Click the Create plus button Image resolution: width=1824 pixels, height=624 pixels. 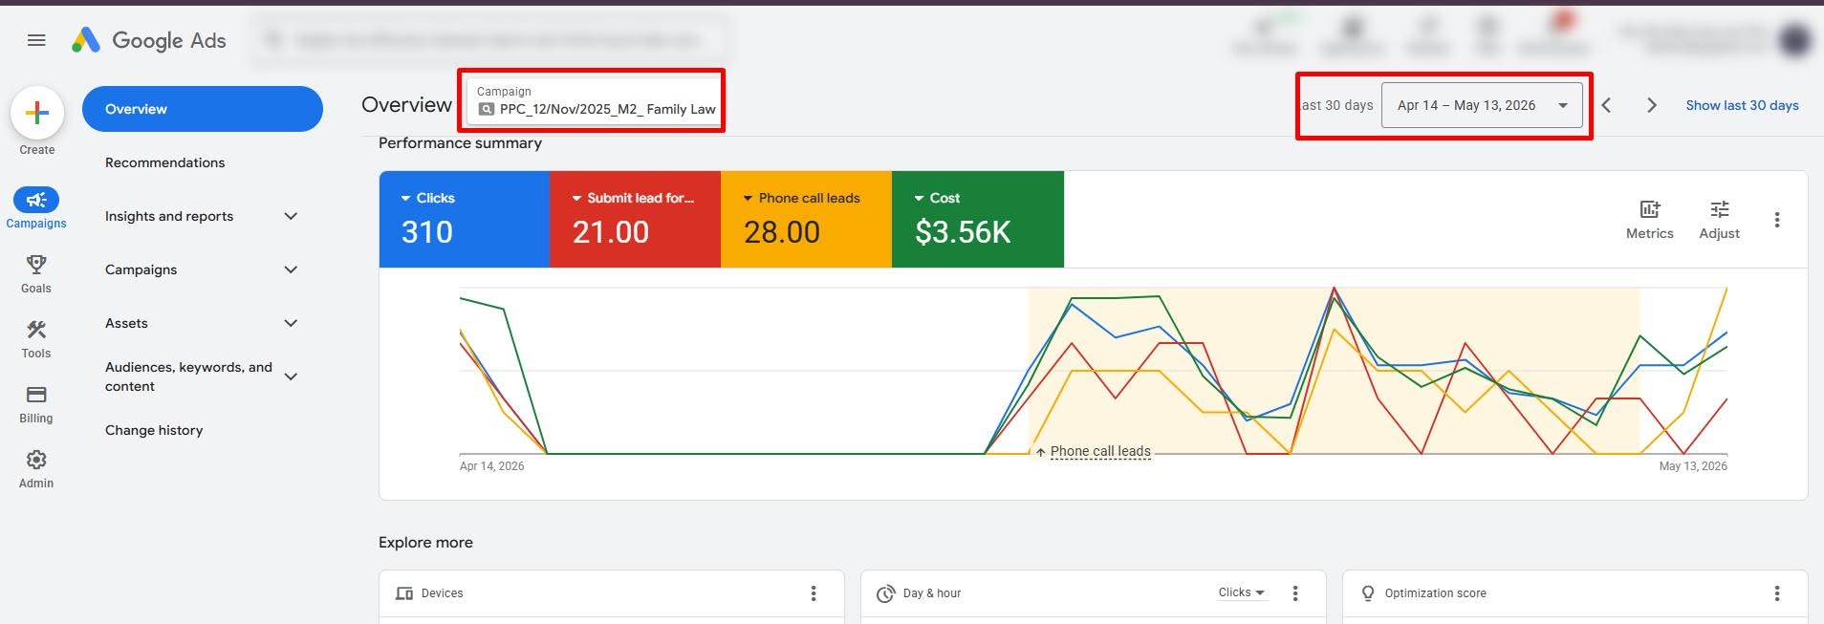point(37,113)
